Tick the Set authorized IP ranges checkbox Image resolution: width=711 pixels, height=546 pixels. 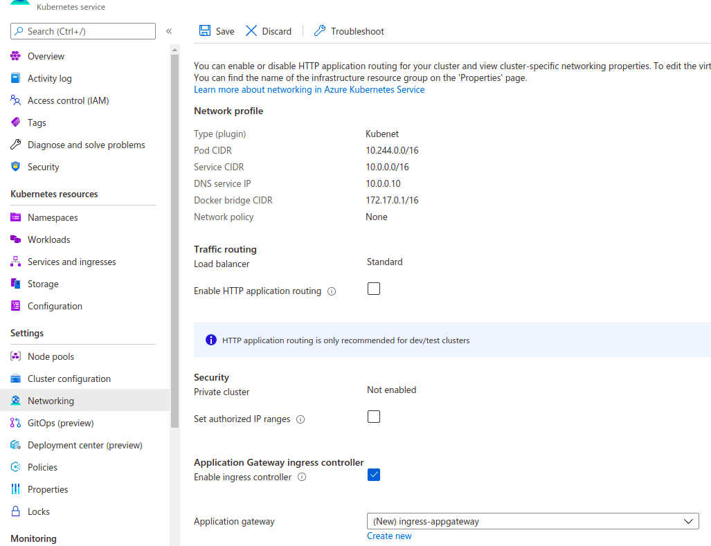pyautogui.click(x=374, y=417)
